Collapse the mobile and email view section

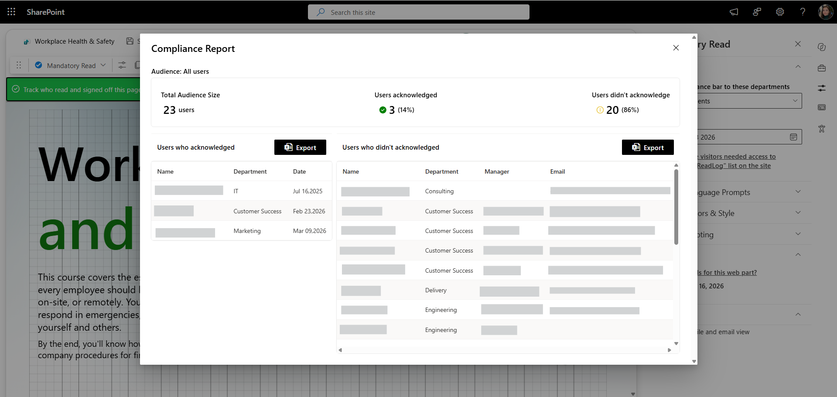coord(798,314)
